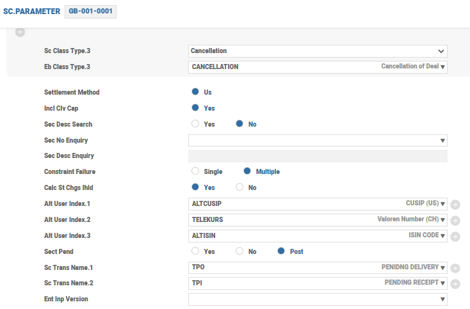Select No for Calc St Chgs Ihld
Screen dimensions: 470x309
click(x=239, y=187)
